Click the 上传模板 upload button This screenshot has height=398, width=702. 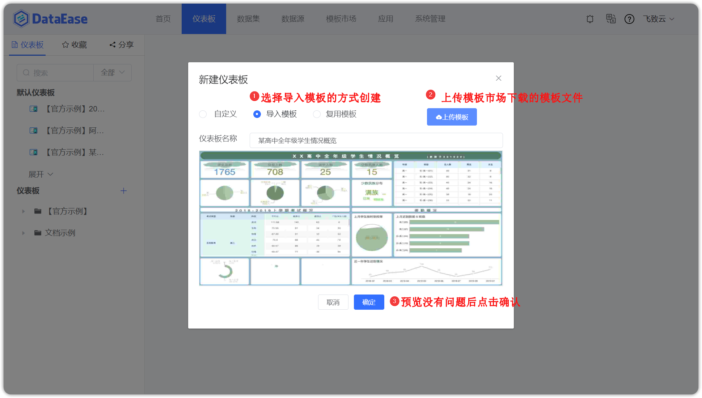click(x=452, y=117)
